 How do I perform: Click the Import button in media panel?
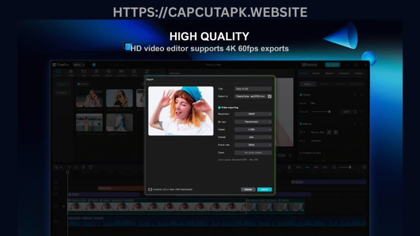tap(83, 84)
